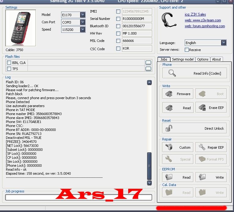This screenshot has width=234, height=212.
Task: Check the TFS flash file box
Action: click(x=9, y=69)
